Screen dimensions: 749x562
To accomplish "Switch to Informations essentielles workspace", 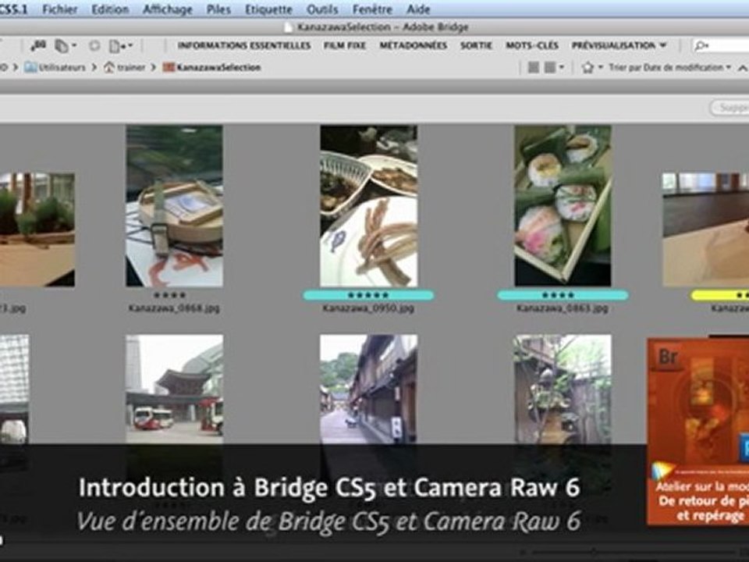I will tap(244, 45).
